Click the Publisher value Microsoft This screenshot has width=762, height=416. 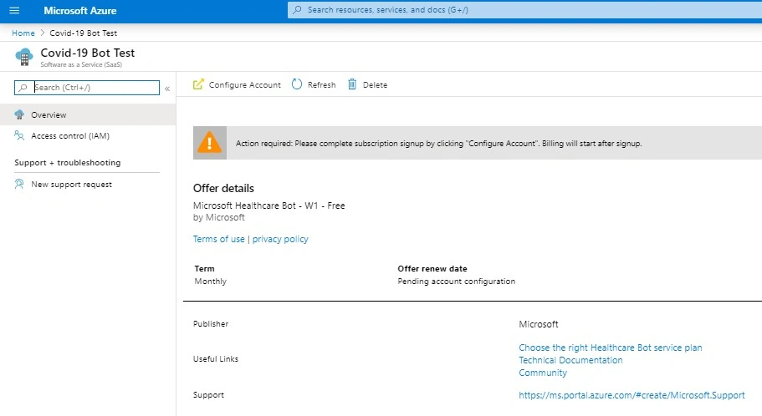click(x=539, y=324)
